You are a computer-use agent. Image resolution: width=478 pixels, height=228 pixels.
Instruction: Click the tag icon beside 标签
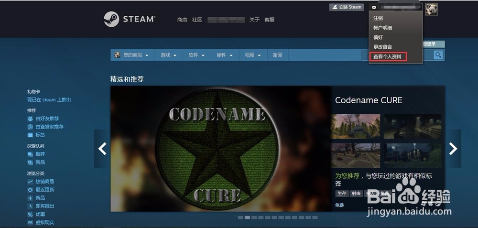coord(30,135)
